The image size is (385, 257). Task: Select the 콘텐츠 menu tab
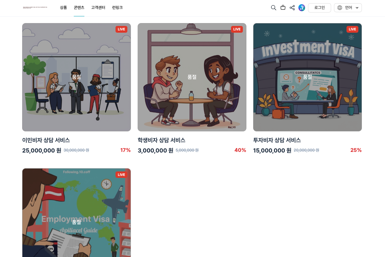pos(79,8)
